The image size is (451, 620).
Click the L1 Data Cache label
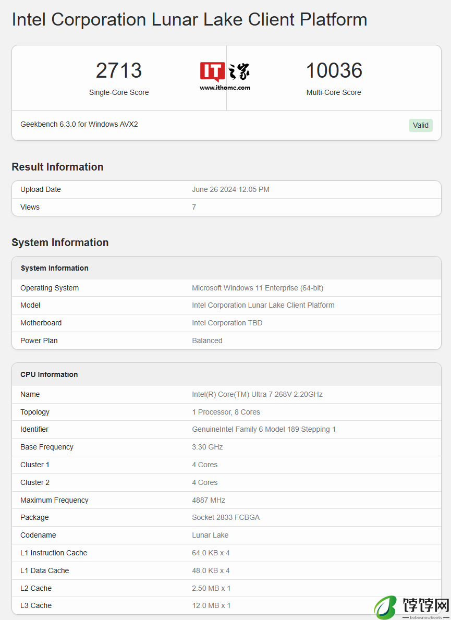(x=44, y=570)
